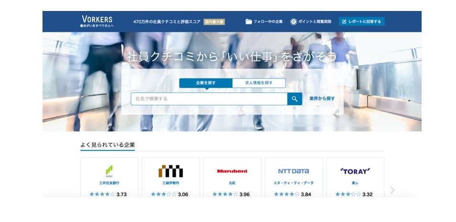
Task: Click the Marubeni logo
Action: (x=232, y=171)
